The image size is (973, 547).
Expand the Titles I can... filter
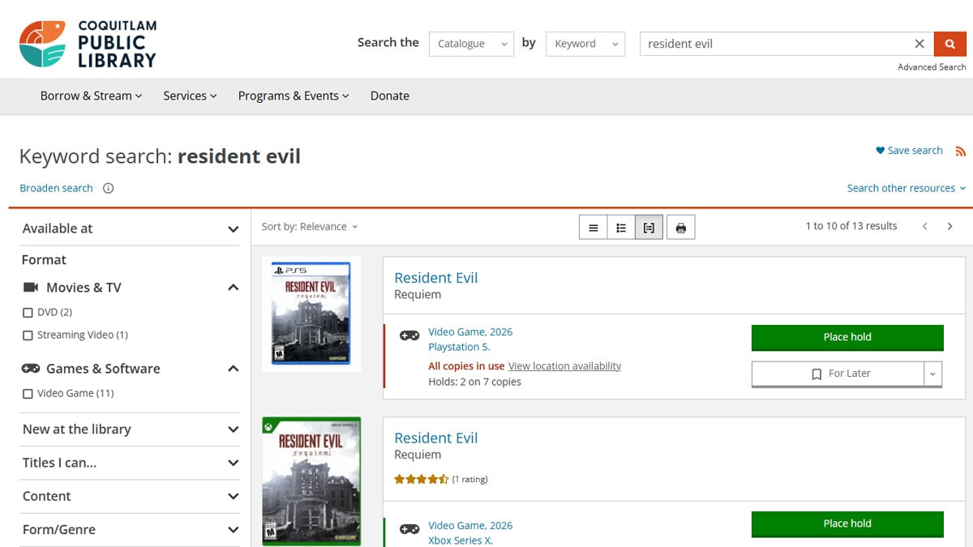click(x=131, y=463)
